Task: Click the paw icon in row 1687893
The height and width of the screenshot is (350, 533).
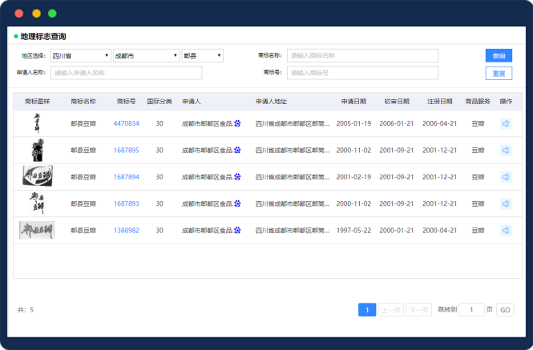Action: (237, 203)
